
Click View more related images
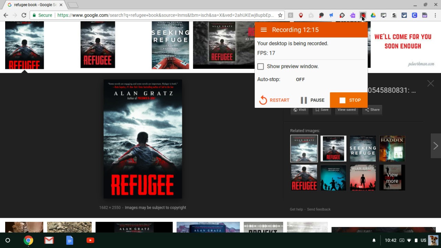point(392,178)
